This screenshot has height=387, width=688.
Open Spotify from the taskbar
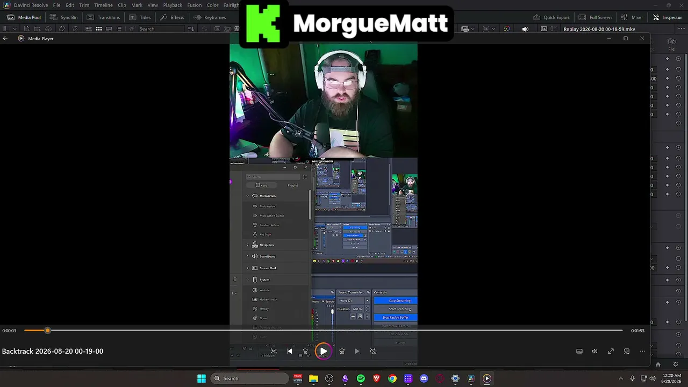[x=361, y=378]
